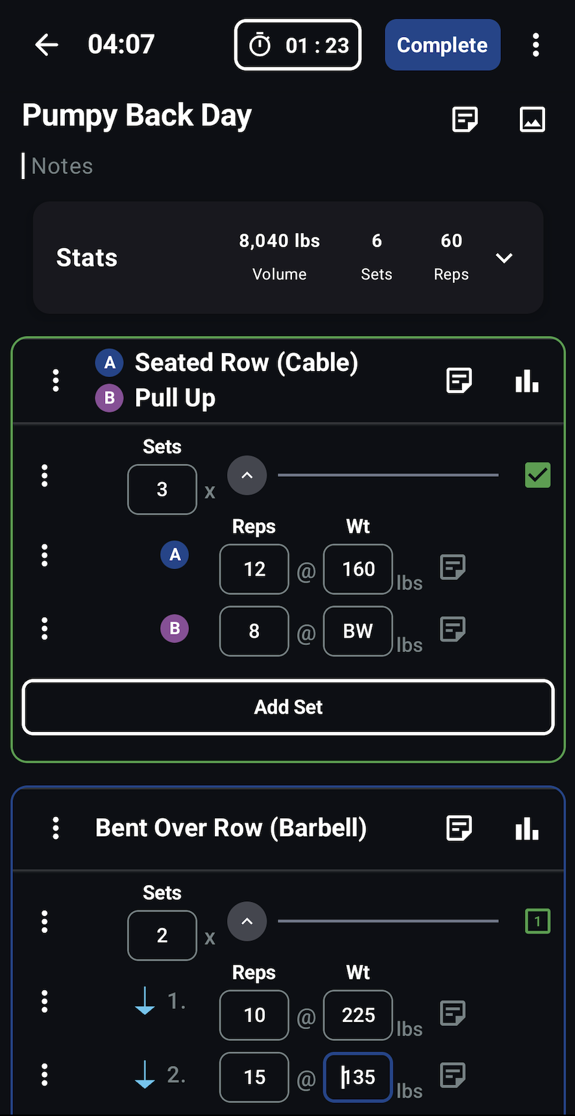Collapse the Seated Row rest timer row
Screen dimensions: 575x1116
(x=247, y=475)
